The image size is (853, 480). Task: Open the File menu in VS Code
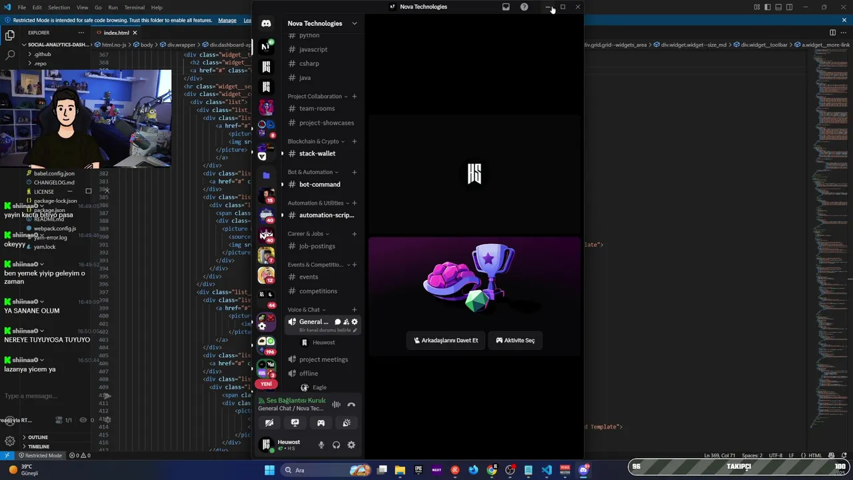(x=21, y=7)
